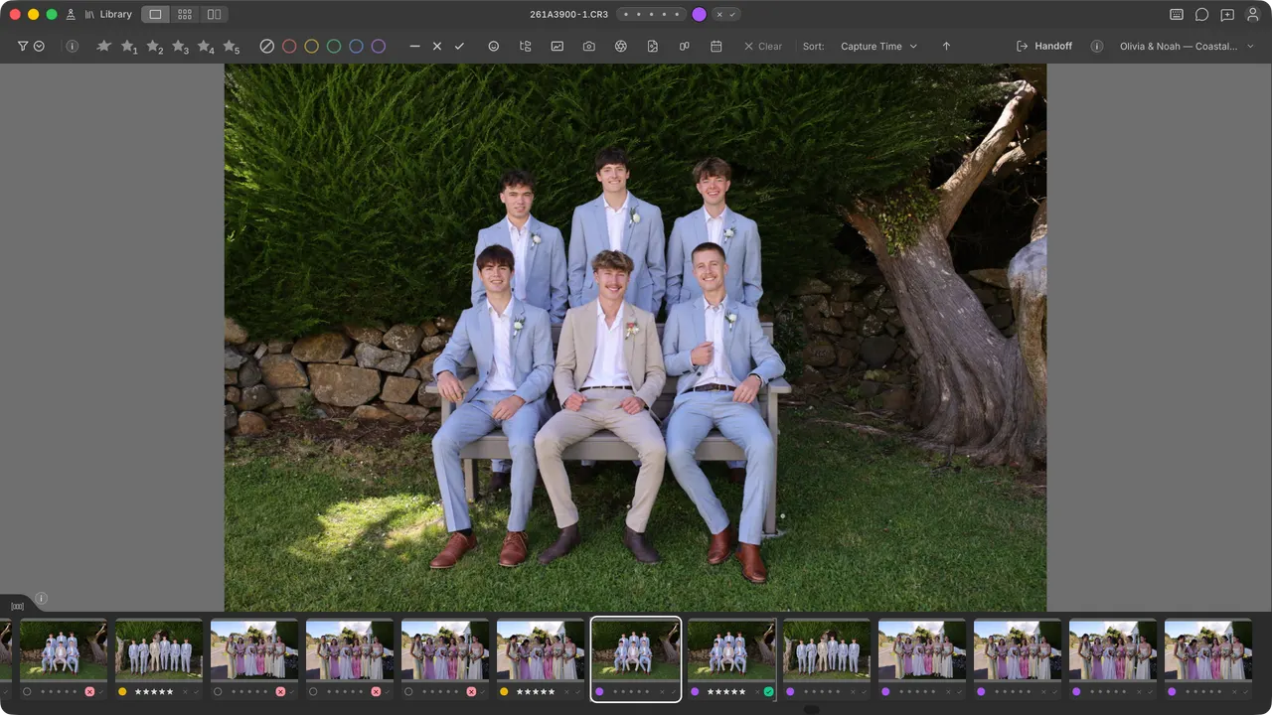Screen dimensions: 1272x715
Task: Open Olivia & Noah project dropdown
Action: 1187,47
